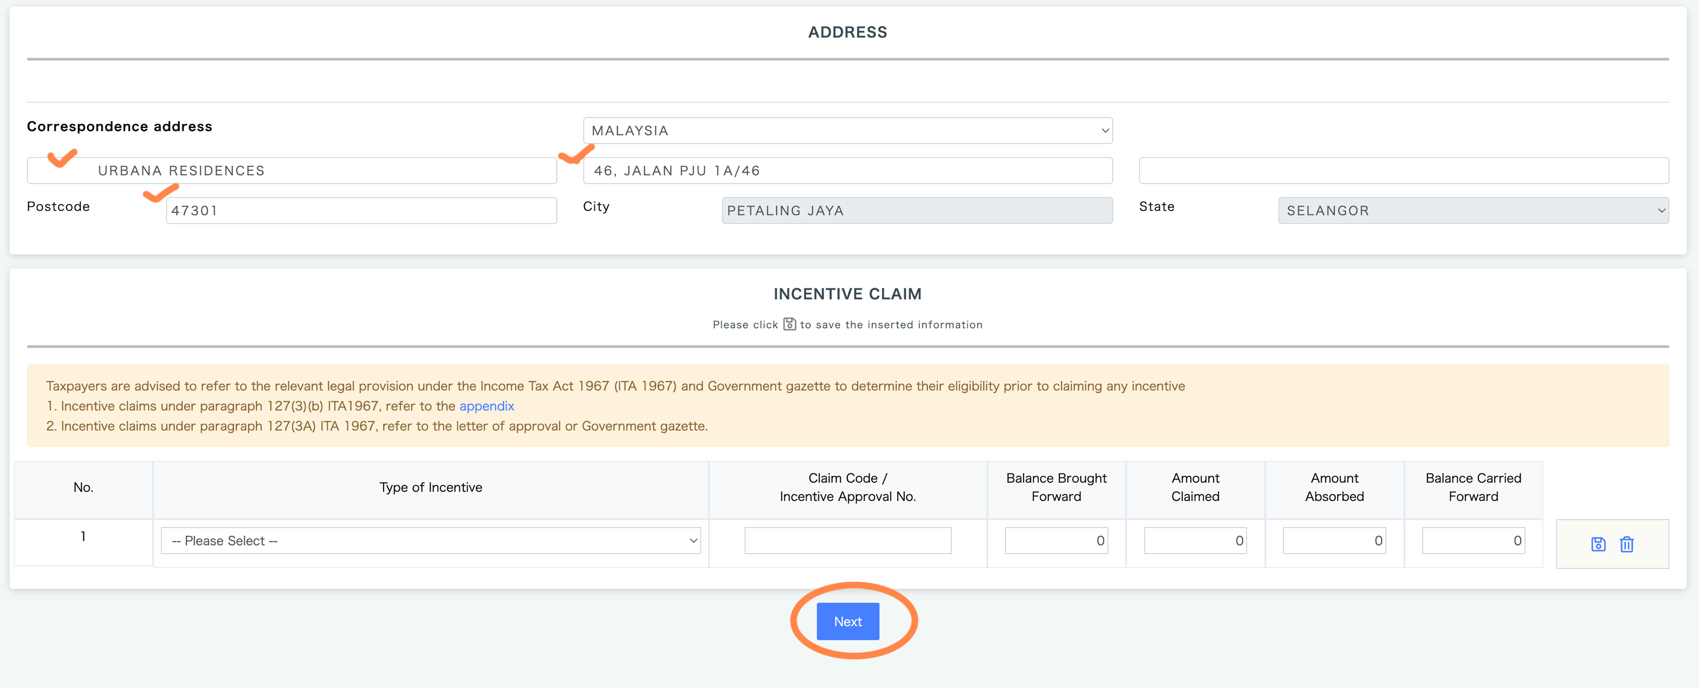This screenshot has height=688, width=1699.
Task: Click the save icon in the instruction text
Action: (789, 324)
